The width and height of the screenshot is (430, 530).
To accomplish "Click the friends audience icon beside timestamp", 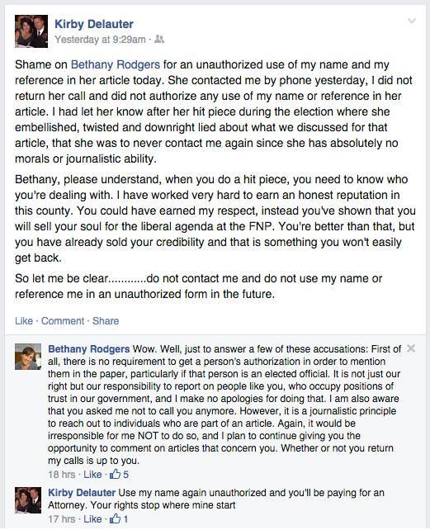I will point(159,39).
